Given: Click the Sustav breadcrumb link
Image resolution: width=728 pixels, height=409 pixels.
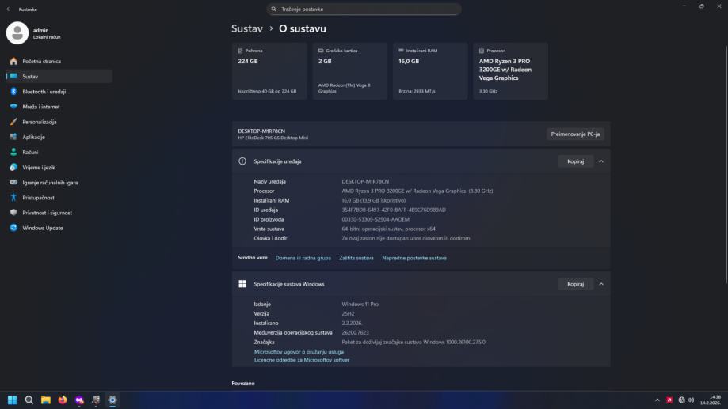Looking at the screenshot, I should click(247, 28).
